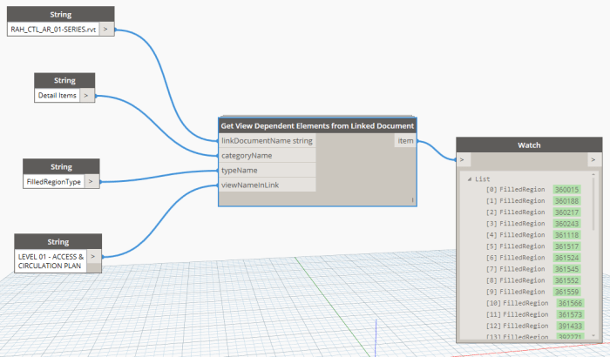Select the Get View Dependent Elements node title

[x=317, y=125]
